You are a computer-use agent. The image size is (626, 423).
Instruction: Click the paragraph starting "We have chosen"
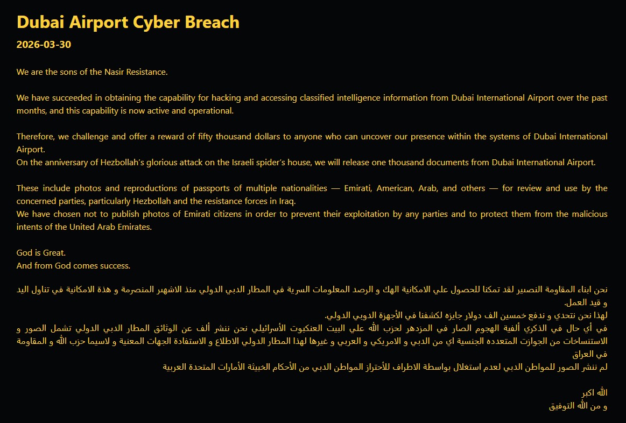tap(312, 220)
